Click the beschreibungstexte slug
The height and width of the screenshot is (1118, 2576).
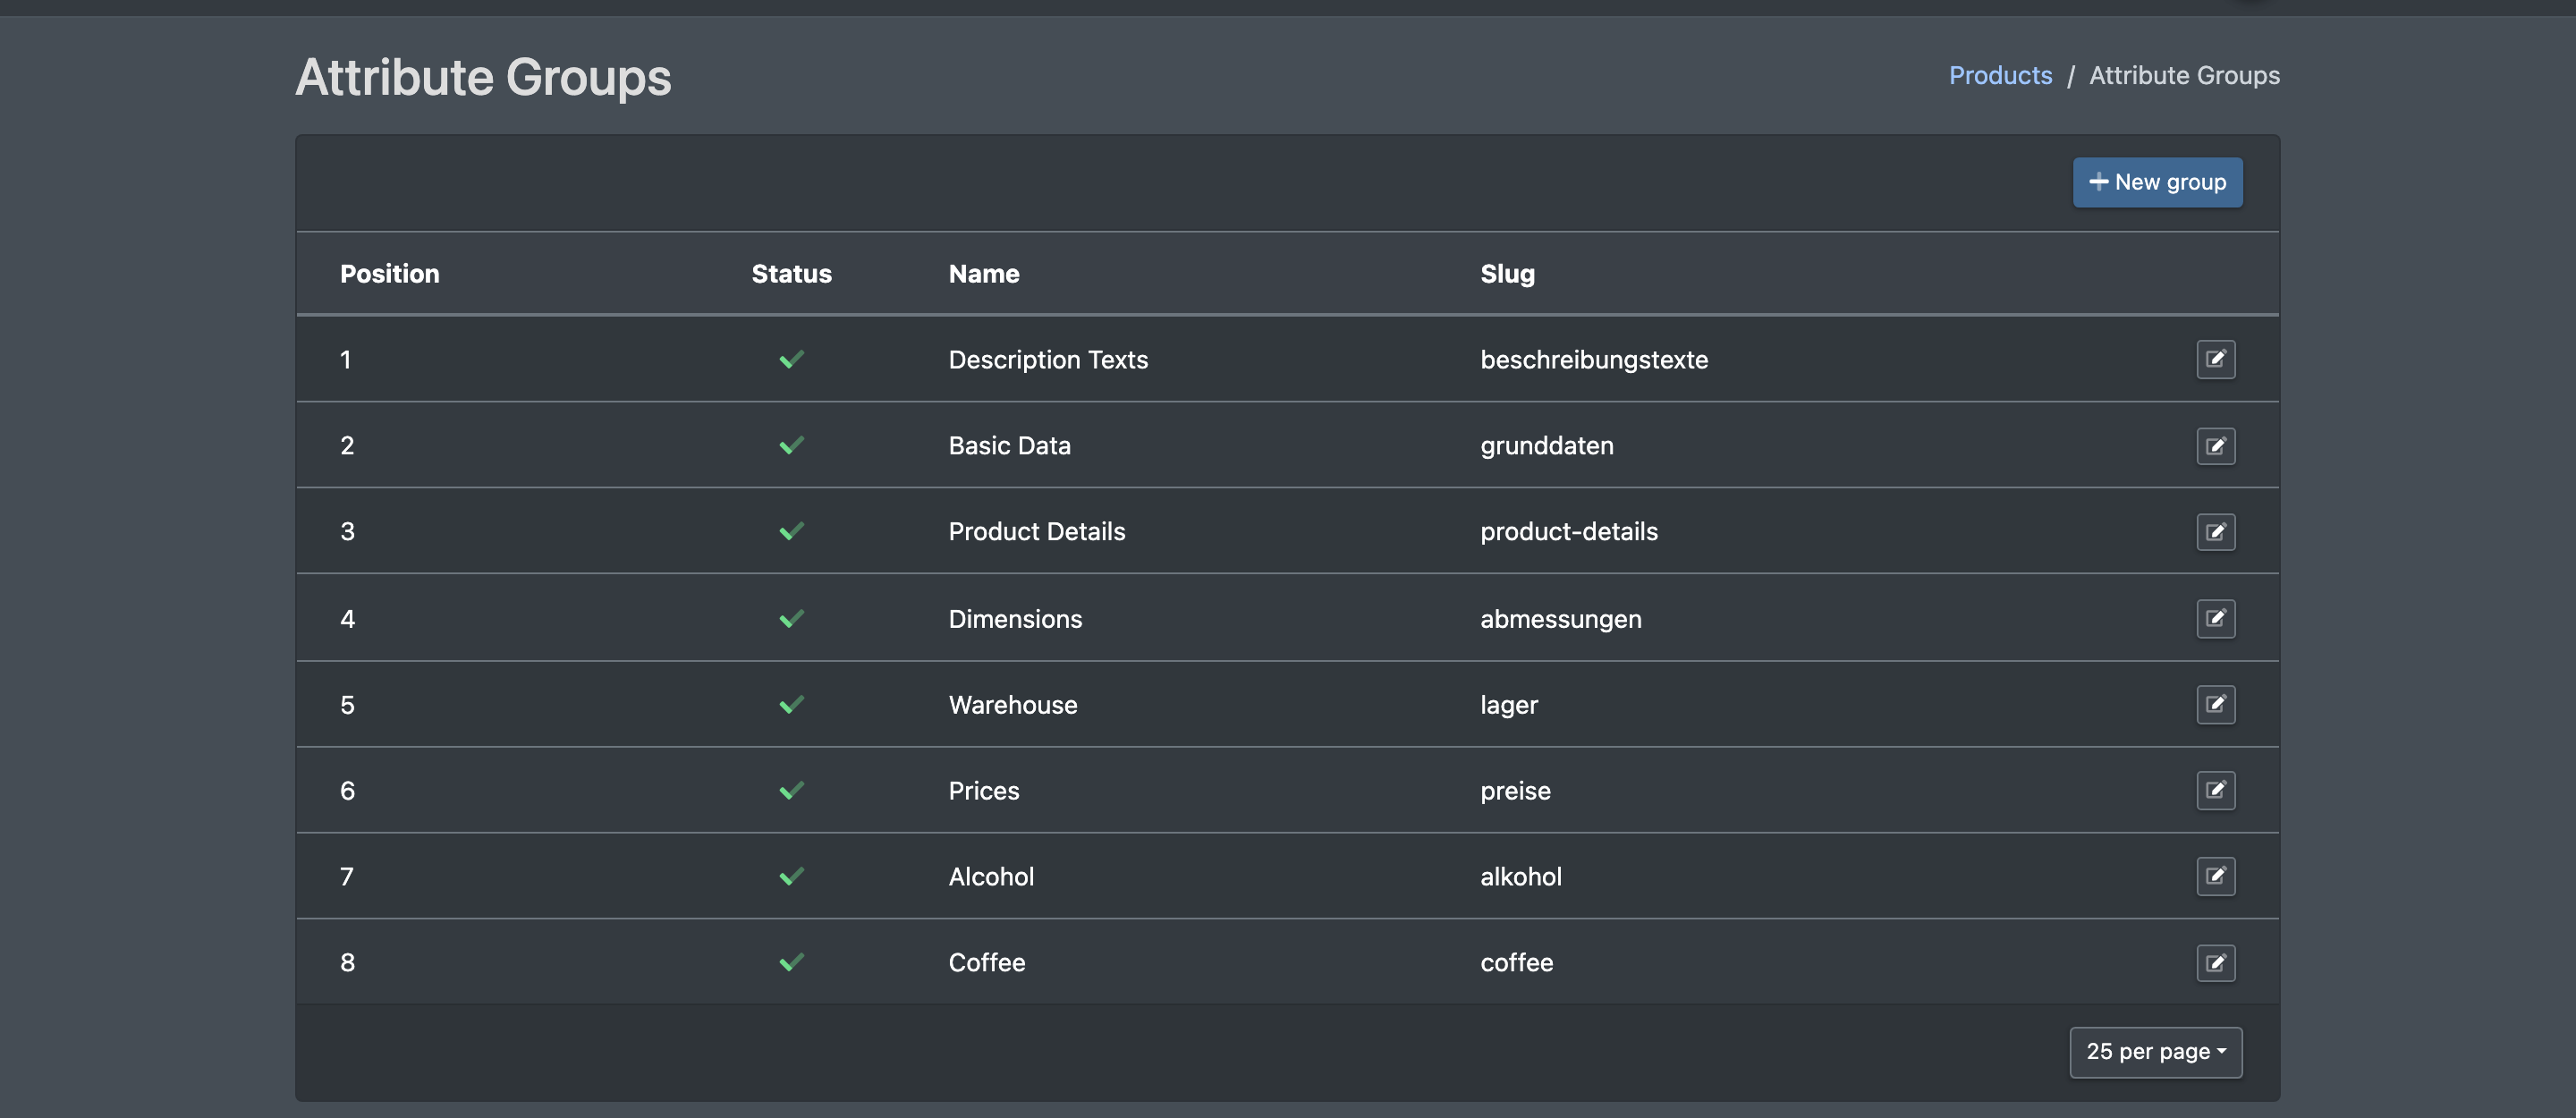(1594, 359)
